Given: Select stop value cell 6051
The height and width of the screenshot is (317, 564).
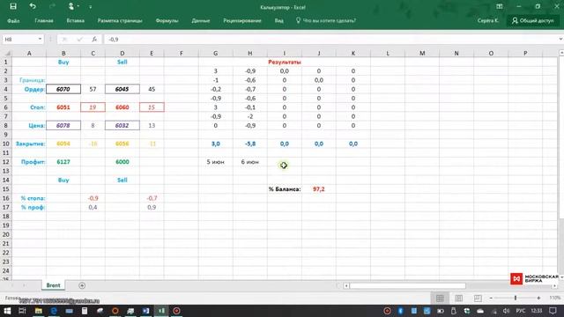Looking at the screenshot, I should click(x=63, y=107).
